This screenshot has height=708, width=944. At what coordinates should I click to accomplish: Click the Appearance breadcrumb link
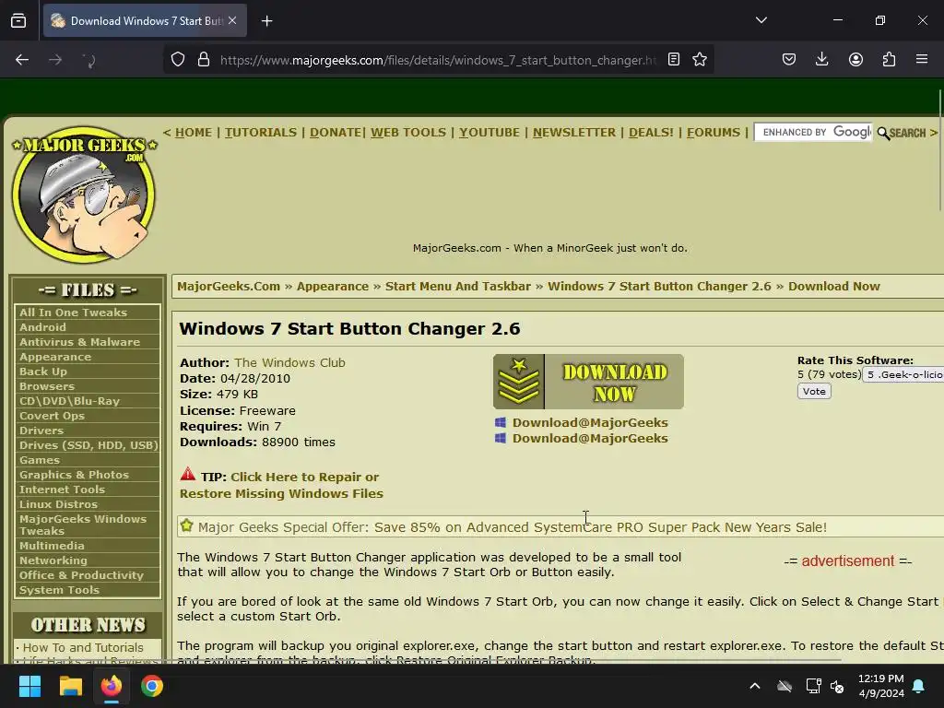coord(332,287)
